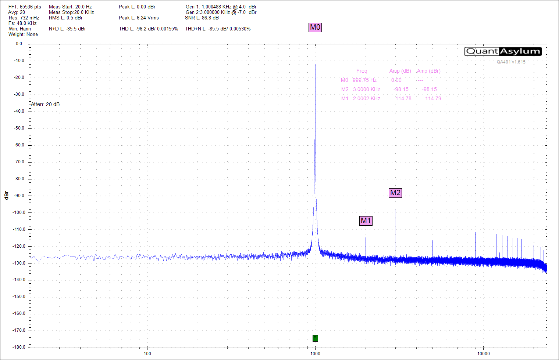559x360 pixels.
Task: Click the FFT: 65536 pts readout
Action: pos(25,7)
